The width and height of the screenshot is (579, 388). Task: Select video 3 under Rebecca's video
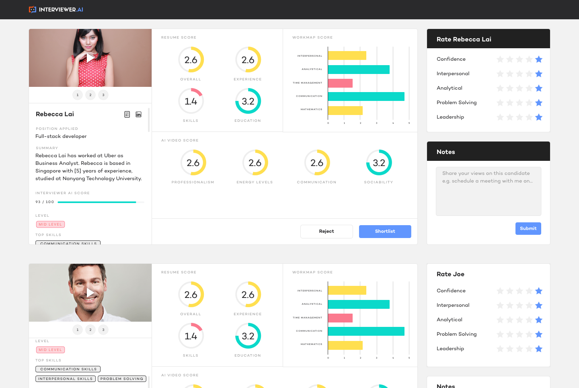pos(103,95)
